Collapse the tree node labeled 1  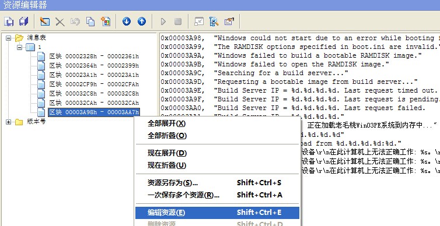coord(19,47)
